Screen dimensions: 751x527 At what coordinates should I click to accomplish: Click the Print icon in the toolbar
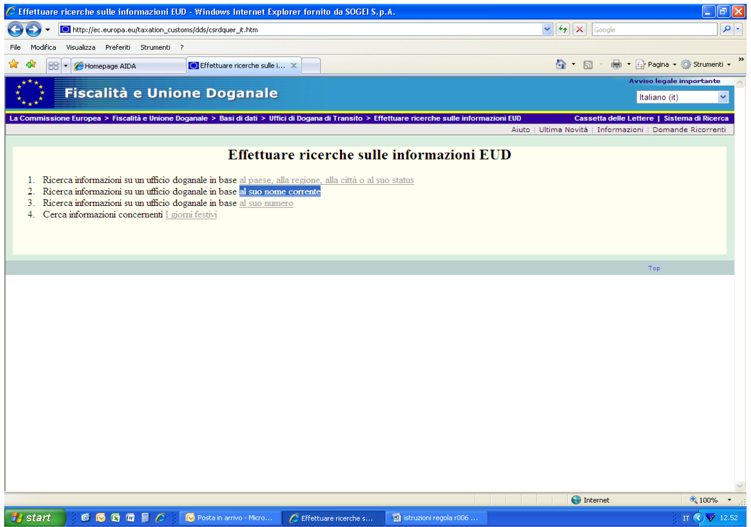click(616, 64)
